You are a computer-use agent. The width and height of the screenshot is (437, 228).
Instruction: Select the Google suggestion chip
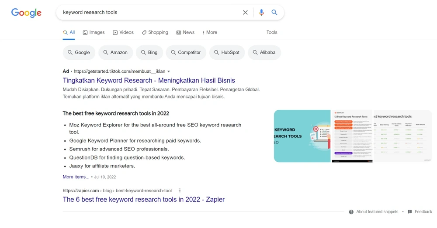(x=79, y=53)
